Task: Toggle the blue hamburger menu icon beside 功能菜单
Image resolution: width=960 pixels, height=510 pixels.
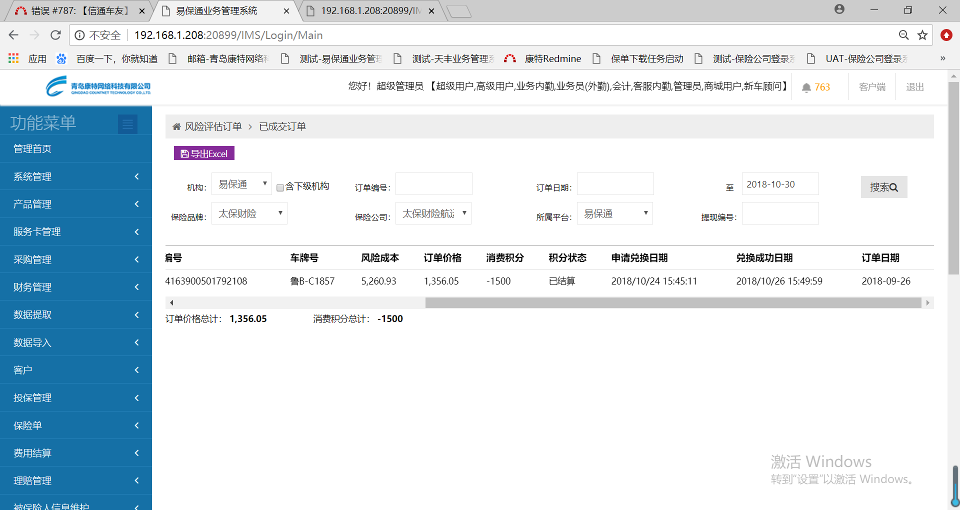Action: coord(127,124)
